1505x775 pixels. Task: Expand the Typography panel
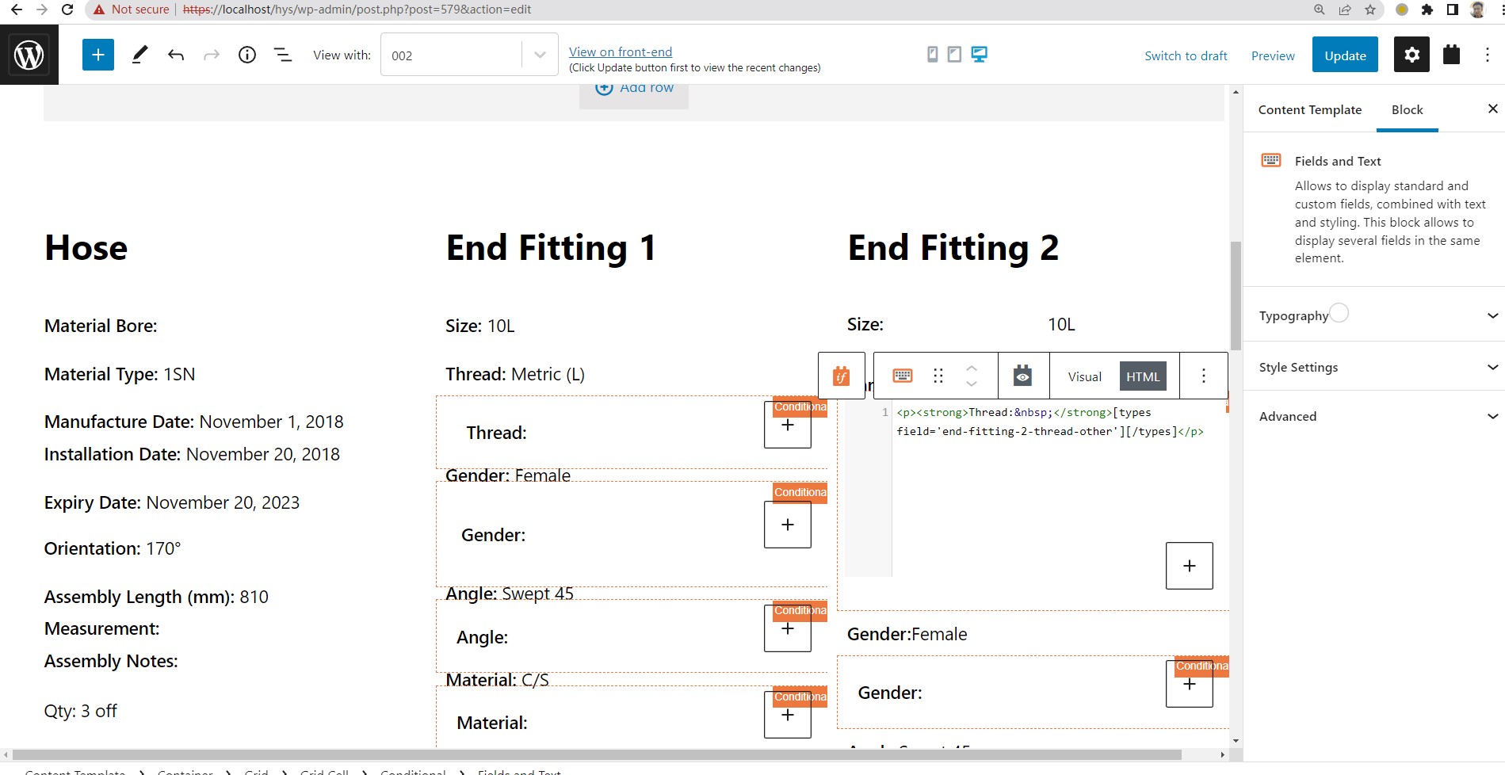[x=1374, y=315]
